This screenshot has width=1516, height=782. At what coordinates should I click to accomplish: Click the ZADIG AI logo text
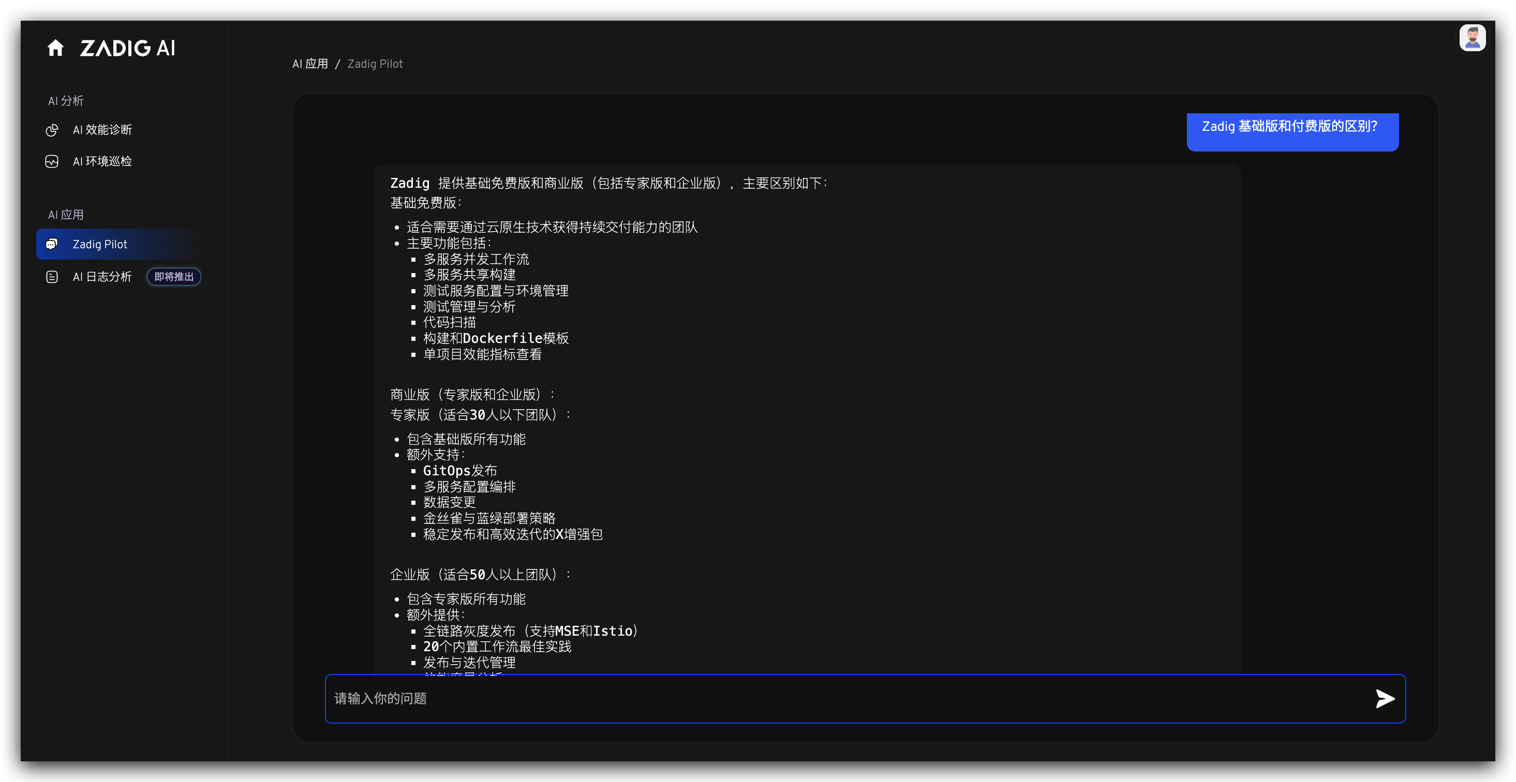127,48
